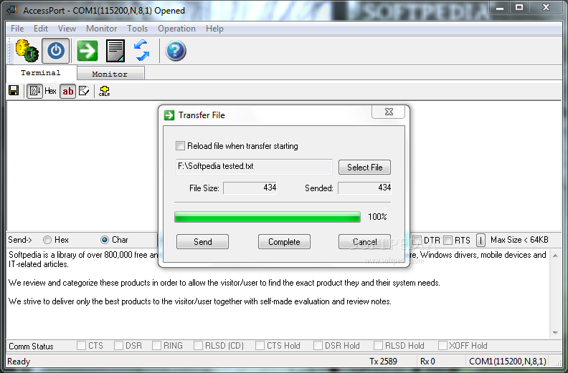Open the Monitor menu

tap(101, 29)
